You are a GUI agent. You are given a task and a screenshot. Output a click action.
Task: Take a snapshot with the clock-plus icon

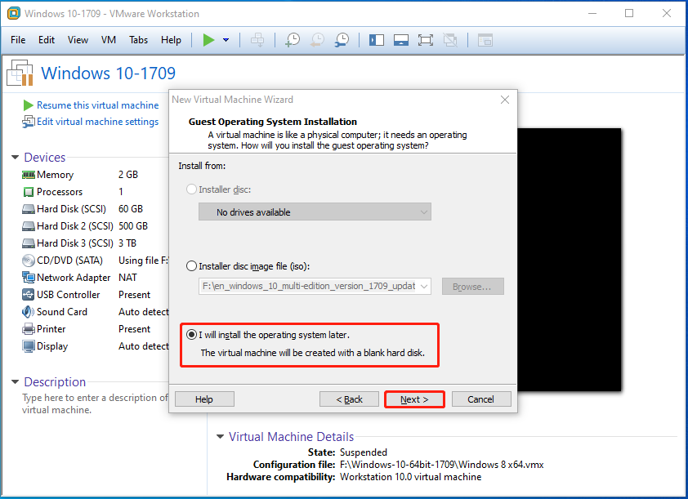pos(292,40)
